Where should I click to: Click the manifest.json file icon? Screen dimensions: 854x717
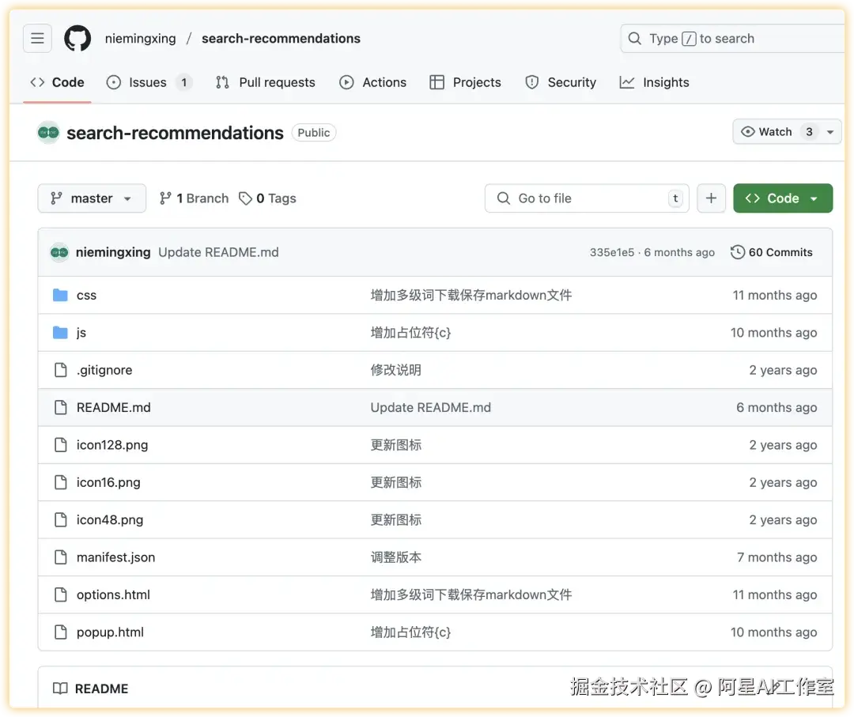click(x=60, y=557)
